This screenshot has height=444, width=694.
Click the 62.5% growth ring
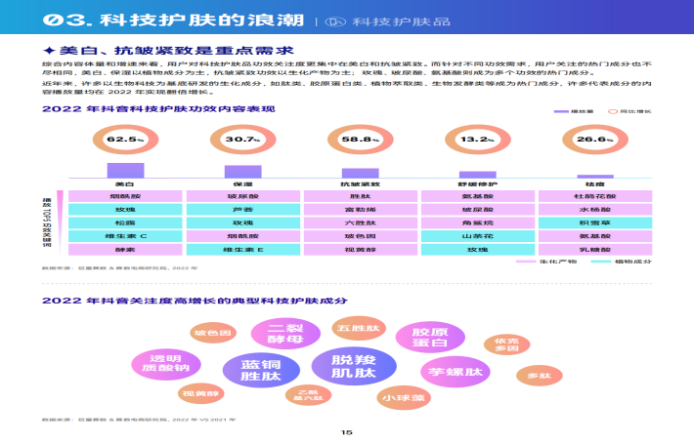(125, 141)
